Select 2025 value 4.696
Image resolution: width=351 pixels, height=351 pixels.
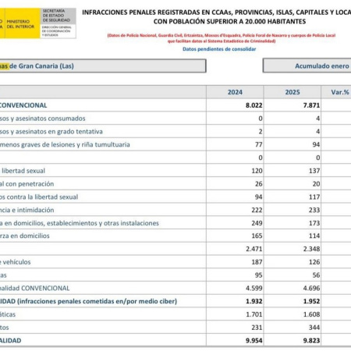click(311, 288)
